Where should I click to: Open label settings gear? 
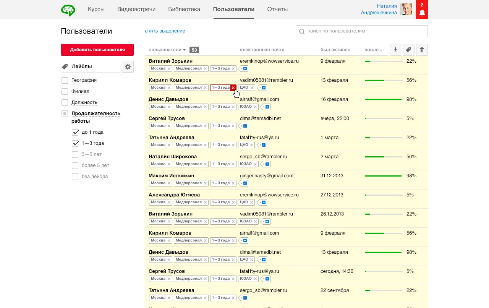click(x=128, y=66)
